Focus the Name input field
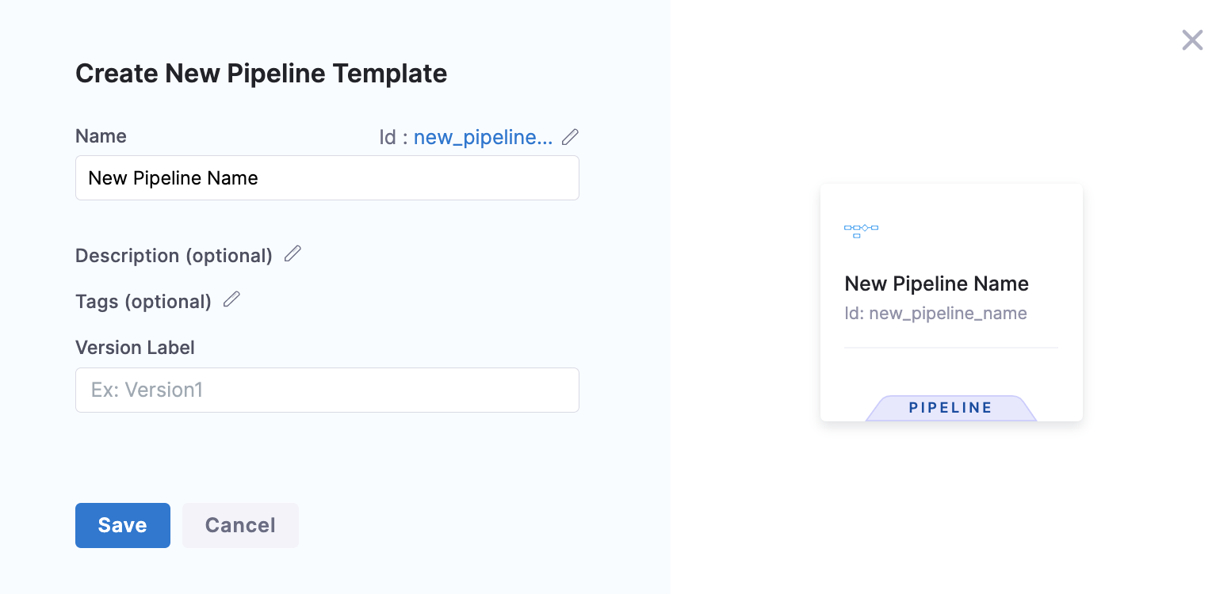The width and height of the screenshot is (1216, 594). point(327,177)
